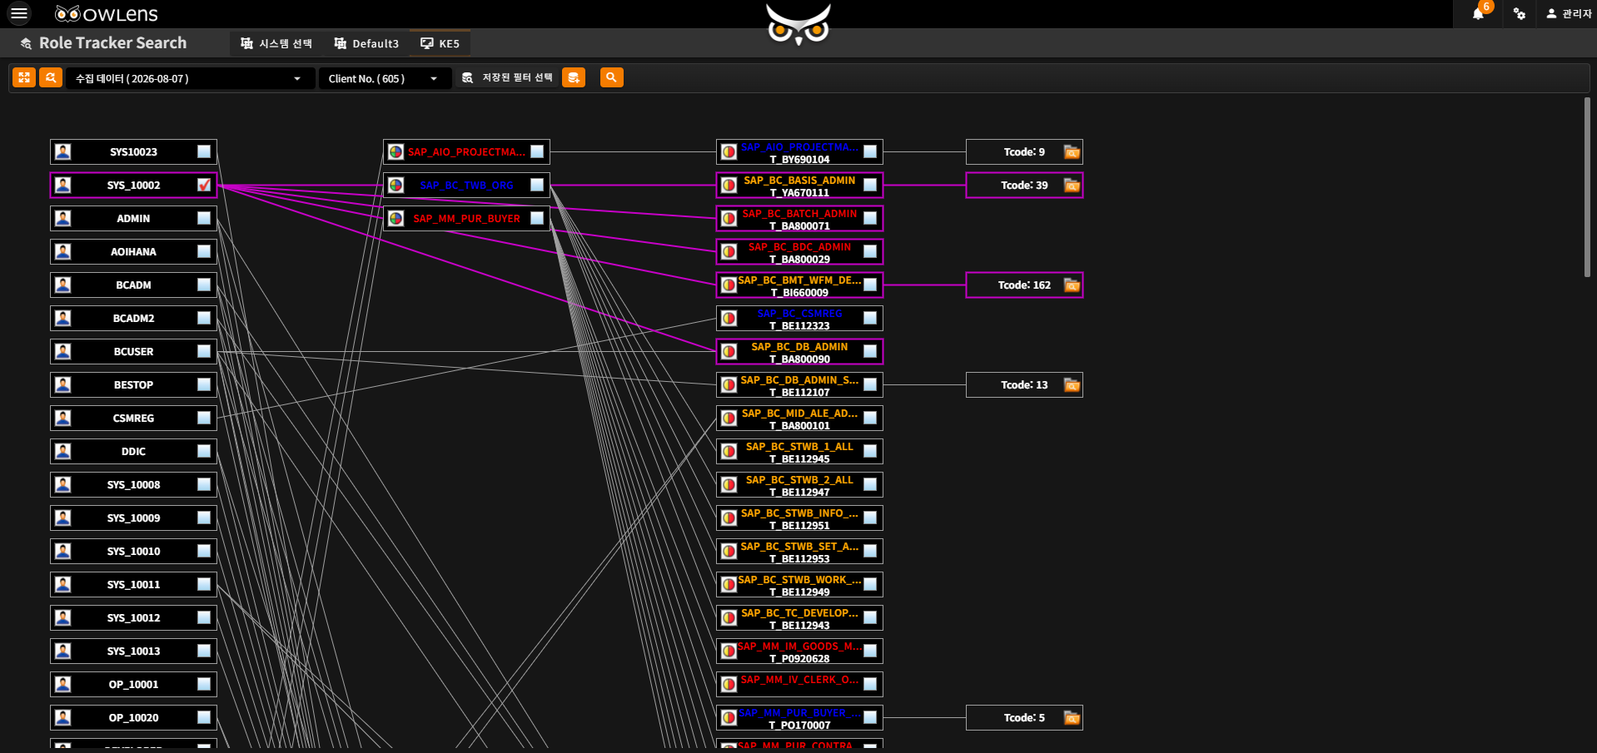Image resolution: width=1597 pixels, height=753 pixels.
Task: Open folder icon in Tcode: 5 box
Action: click(x=1072, y=718)
